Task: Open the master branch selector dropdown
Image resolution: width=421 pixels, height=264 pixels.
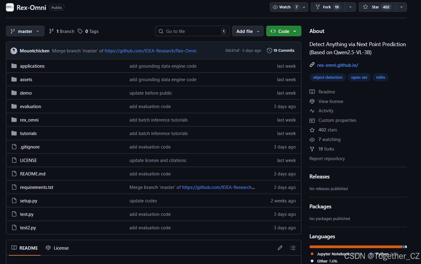Action: pyautogui.click(x=25, y=31)
